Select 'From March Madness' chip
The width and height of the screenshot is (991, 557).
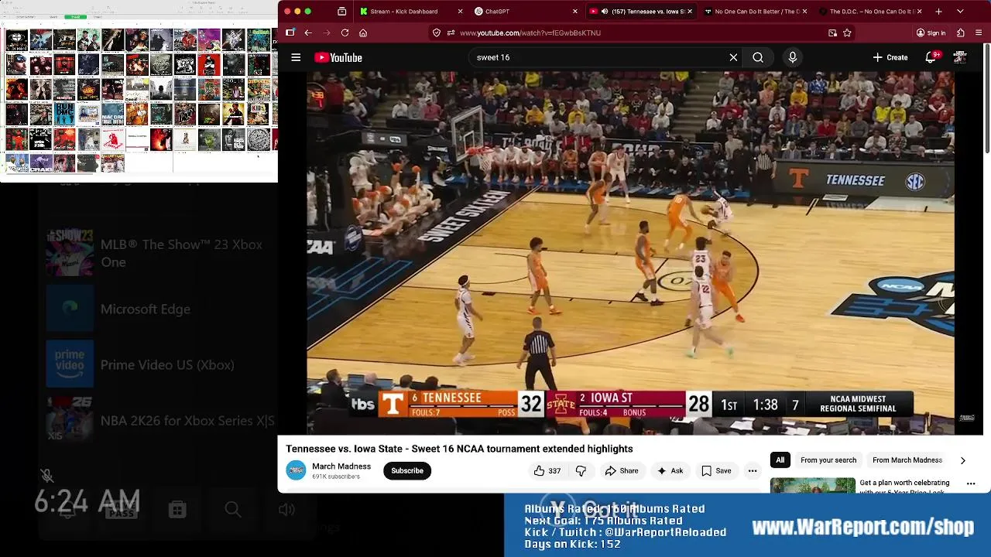(907, 460)
